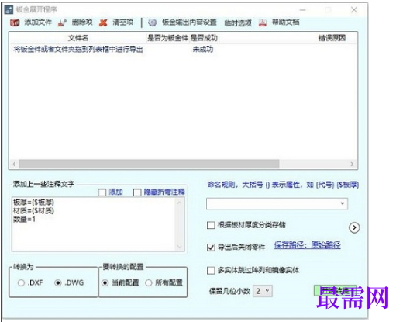Click into the annotation text box
This screenshot has height=322, width=403.
94,224
